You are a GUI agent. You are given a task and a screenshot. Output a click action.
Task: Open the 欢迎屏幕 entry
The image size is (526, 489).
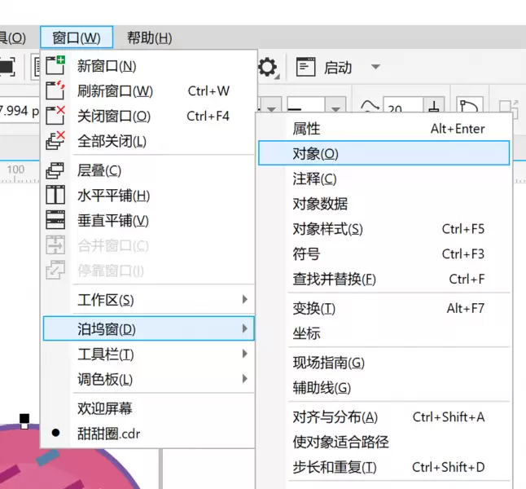147,408
